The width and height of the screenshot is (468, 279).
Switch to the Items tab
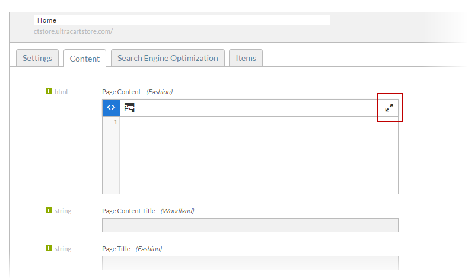click(x=246, y=58)
